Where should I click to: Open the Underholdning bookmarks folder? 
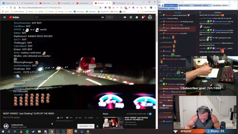click(17, 12)
